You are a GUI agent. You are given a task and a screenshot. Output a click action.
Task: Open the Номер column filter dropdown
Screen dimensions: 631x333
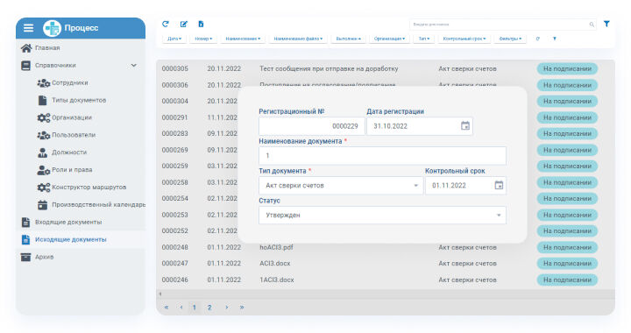pyautogui.click(x=203, y=39)
